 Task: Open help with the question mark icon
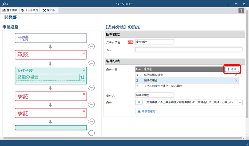point(241,11)
